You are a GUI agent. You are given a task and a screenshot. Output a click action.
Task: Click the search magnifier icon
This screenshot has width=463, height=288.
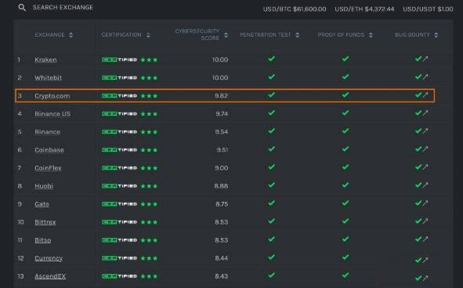click(22, 7)
